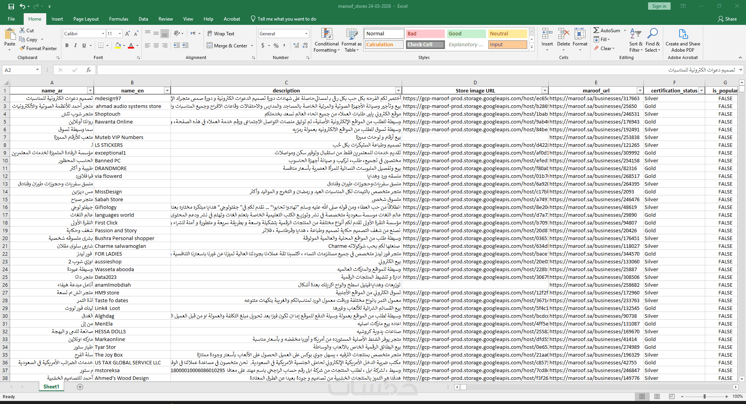746x404 pixels.
Task: Increase indent of cell contents
Action: 185,45
